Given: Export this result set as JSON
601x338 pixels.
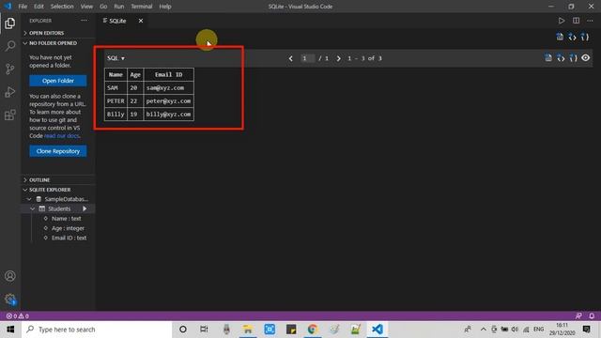Looking at the screenshot, I should 573,58.
